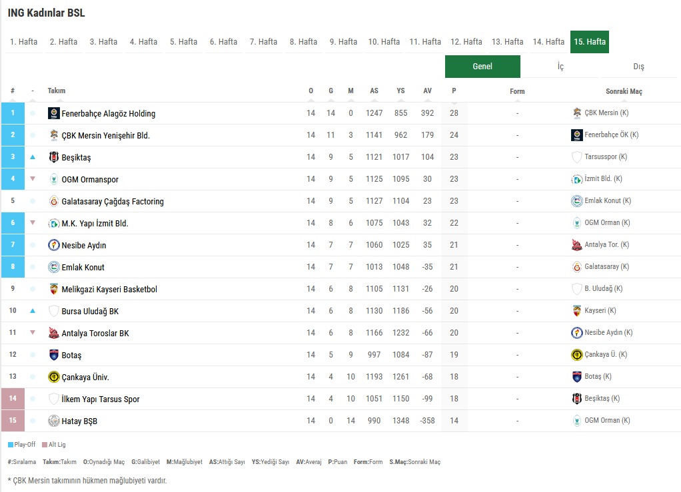Click the Botaş team logo icon

tap(54, 355)
